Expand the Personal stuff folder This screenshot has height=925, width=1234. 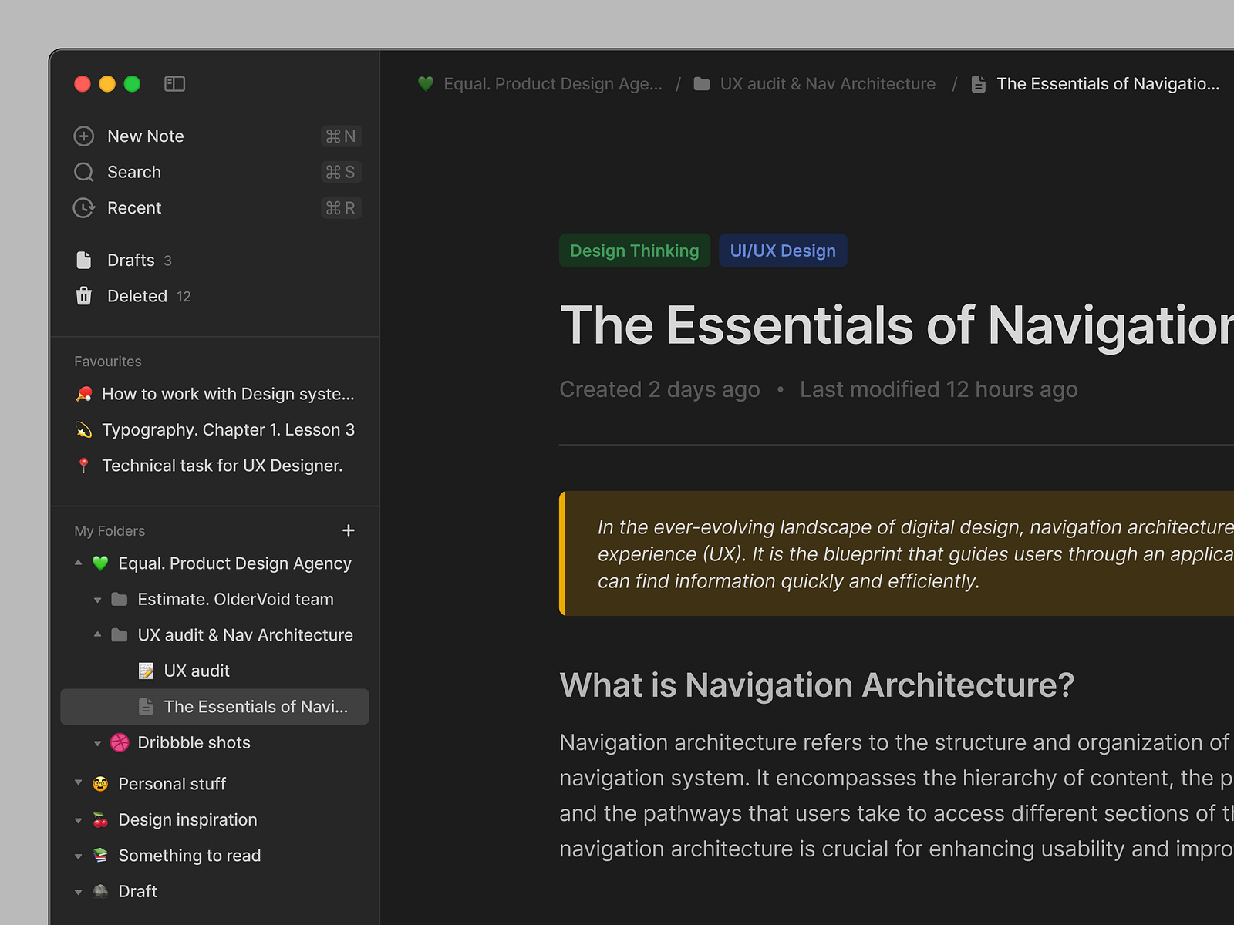point(78,783)
